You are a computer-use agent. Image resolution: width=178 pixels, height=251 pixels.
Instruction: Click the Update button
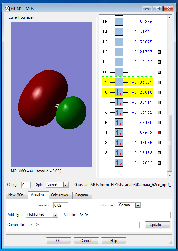point(157,225)
